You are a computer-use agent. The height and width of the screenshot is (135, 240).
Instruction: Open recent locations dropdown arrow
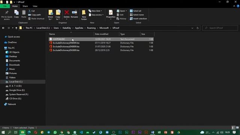(x=12, y=28)
